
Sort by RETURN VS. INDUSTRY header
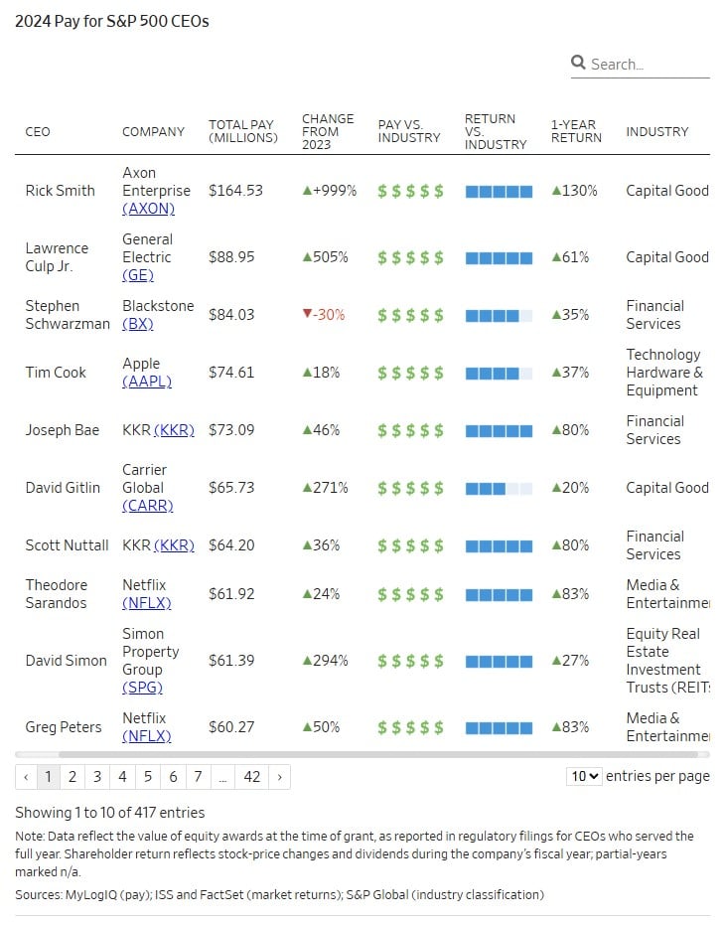495,131
